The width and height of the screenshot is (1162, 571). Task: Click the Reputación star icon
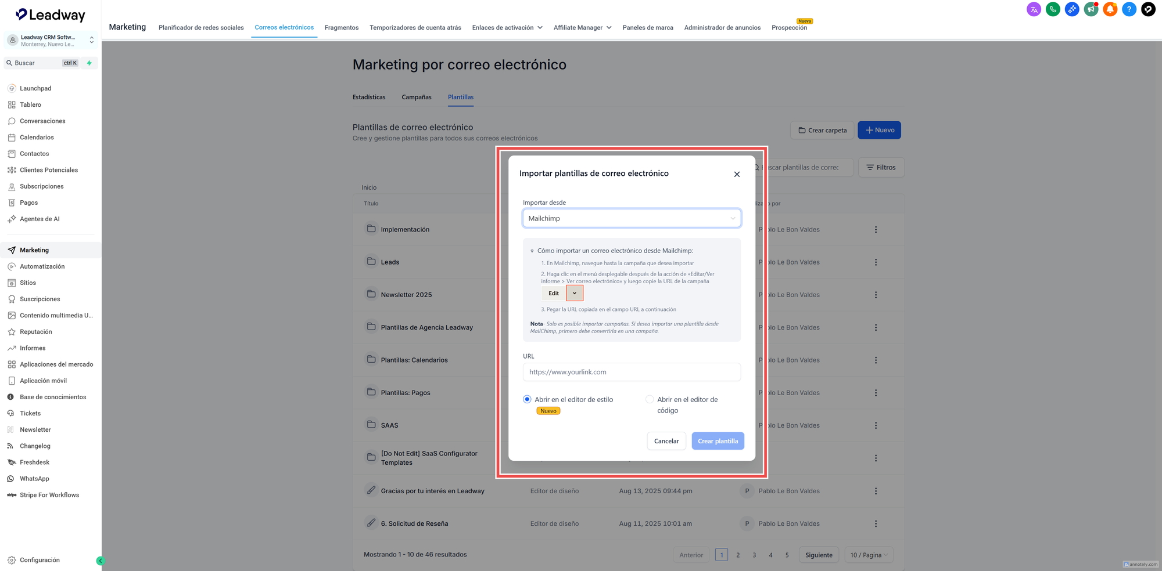tap(12, 332)
